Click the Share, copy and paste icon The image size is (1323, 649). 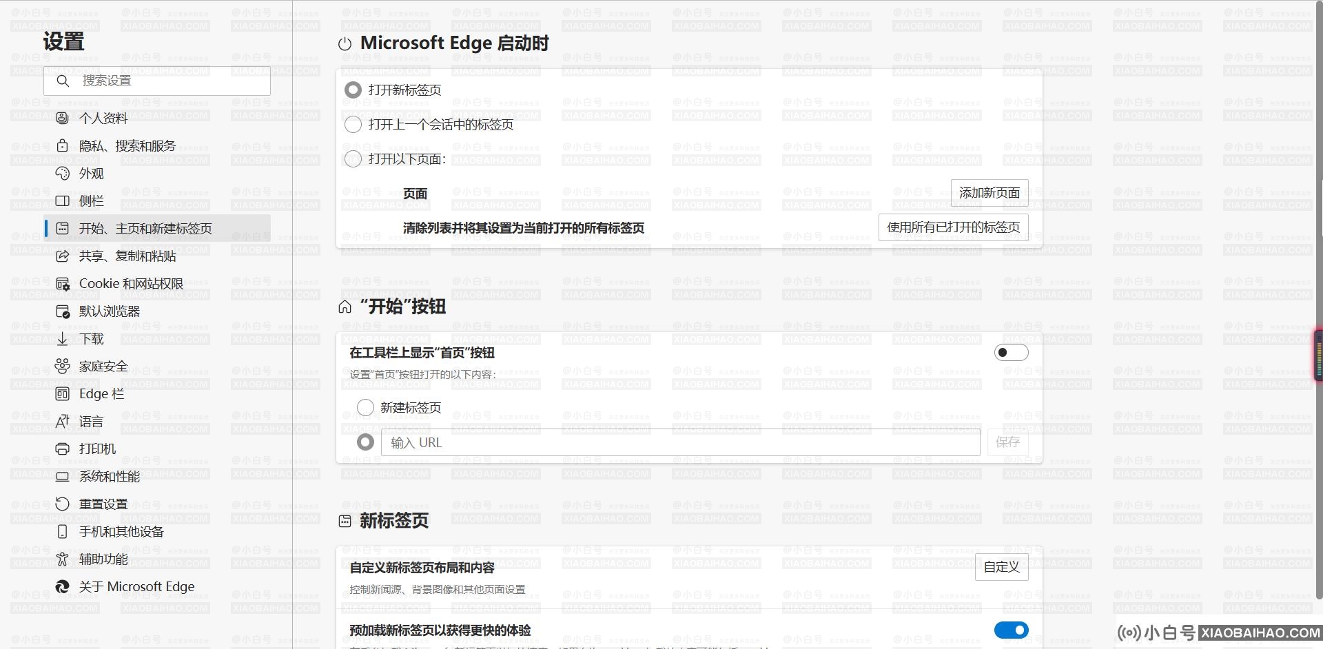coord(62,256)
